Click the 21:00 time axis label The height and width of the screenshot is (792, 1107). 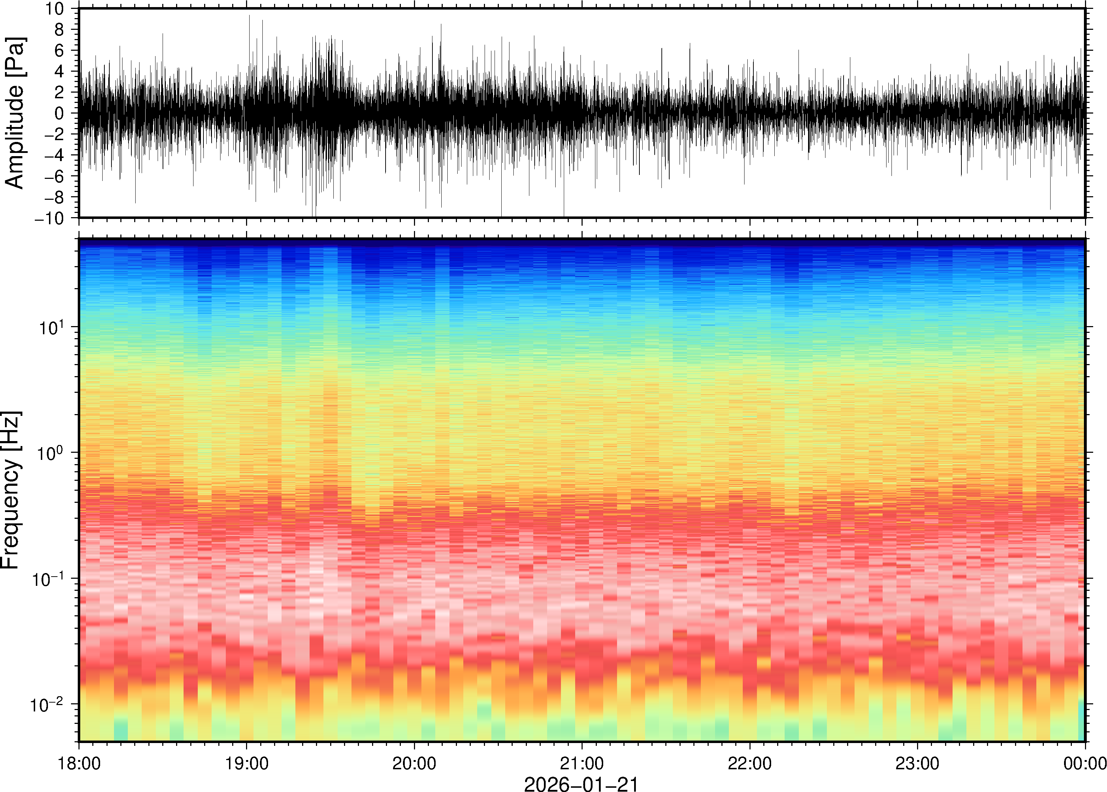582,763
